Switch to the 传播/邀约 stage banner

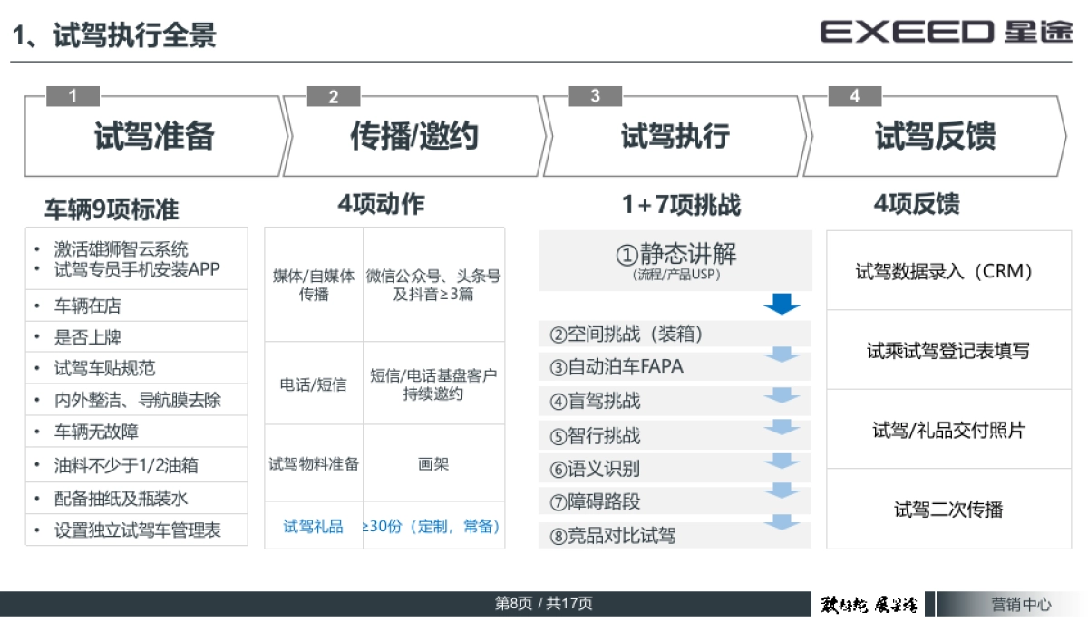click(x=415, y=136)
